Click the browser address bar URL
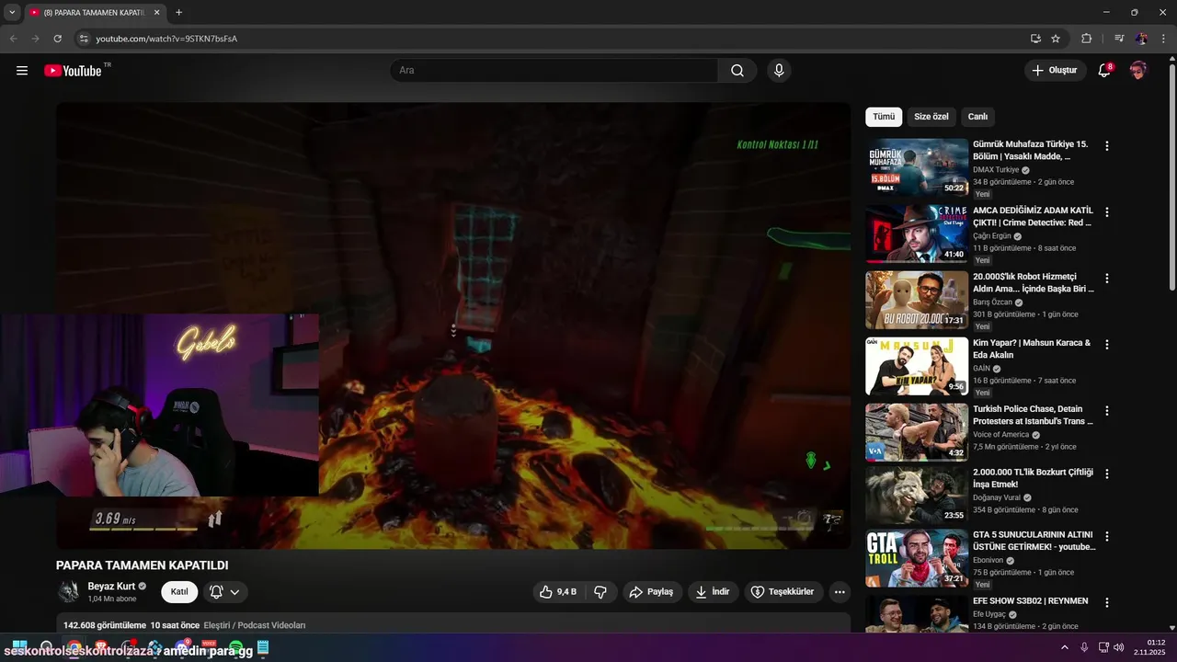The height and width of the screenshot is (662, 1177). click(x=166, y=39)
